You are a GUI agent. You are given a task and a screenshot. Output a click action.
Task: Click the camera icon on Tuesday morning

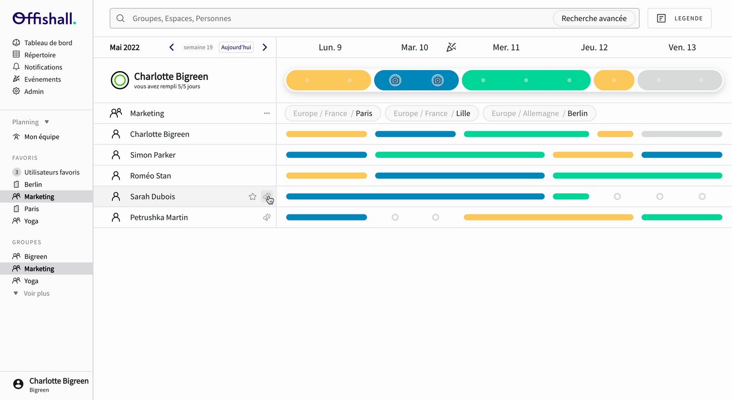coord(395,81)
